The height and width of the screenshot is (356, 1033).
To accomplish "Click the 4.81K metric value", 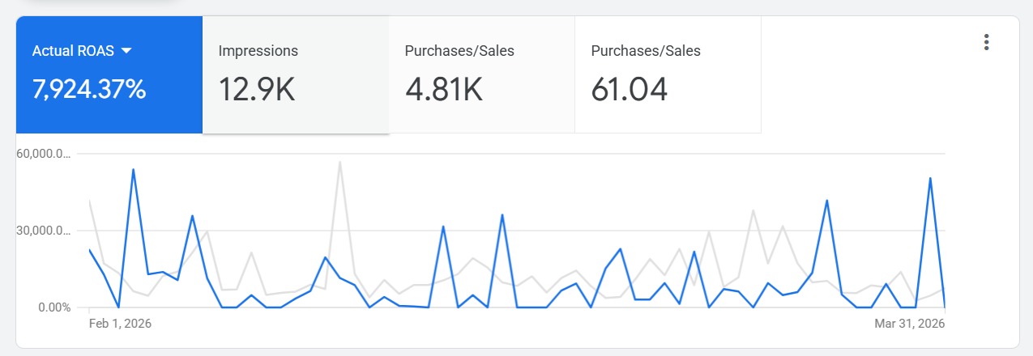I will click(x=444, y=90).
